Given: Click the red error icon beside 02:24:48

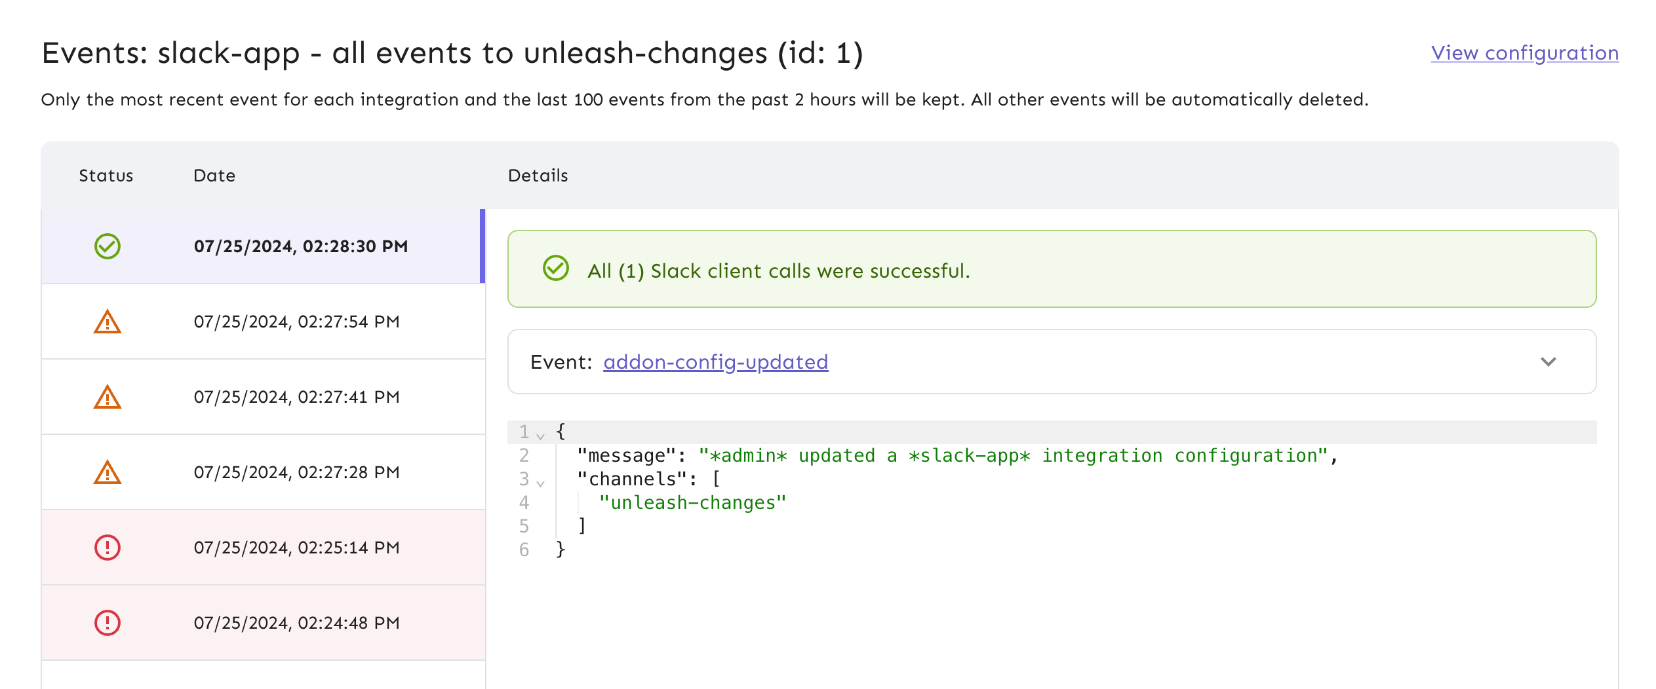Looking at the screenshot, I should 106,622.
